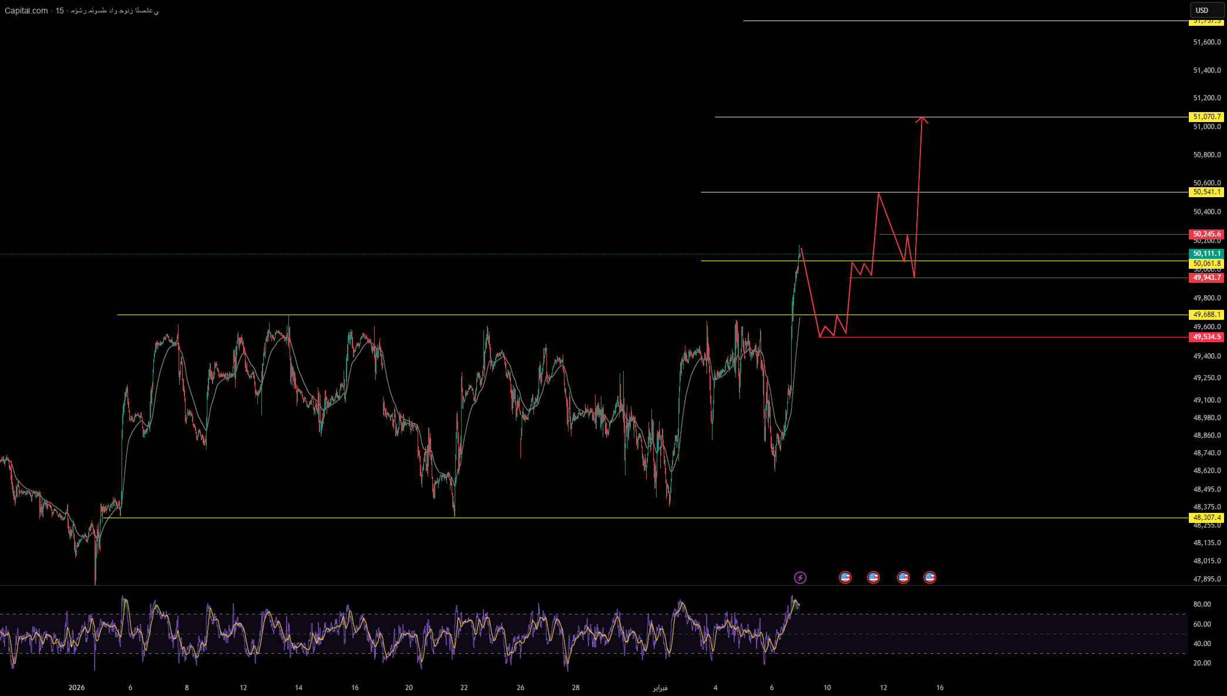Select the 51,070.7 yellow price label
This screenshot has width=1227, height=696.
pos(1206,117)
